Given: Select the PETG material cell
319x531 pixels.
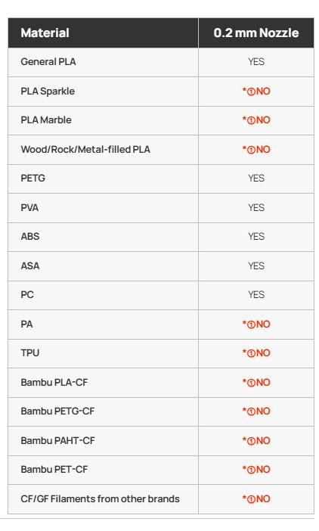Looking at the screenshot, I should coord(103,179).
